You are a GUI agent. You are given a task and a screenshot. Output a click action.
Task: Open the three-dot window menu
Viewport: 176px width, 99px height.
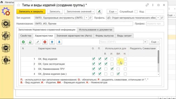click(153, 5)
